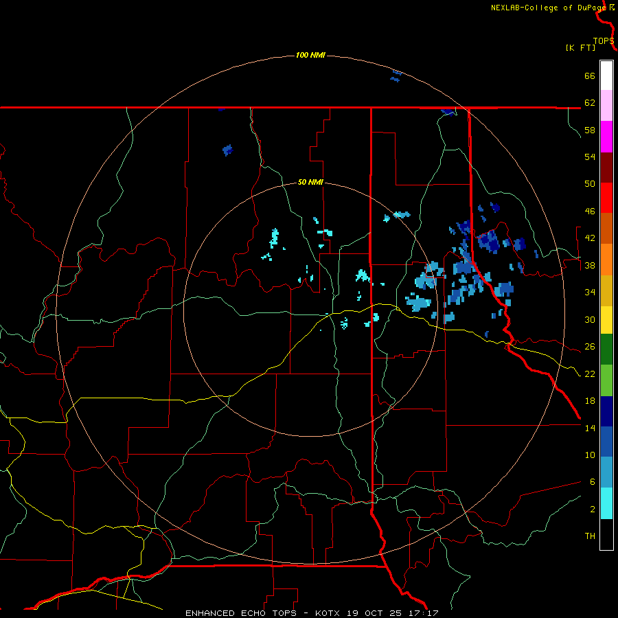618x618 pixels.
Task: Click the cyan 6 kft legend swatch
Action: [x=606, y=503]
